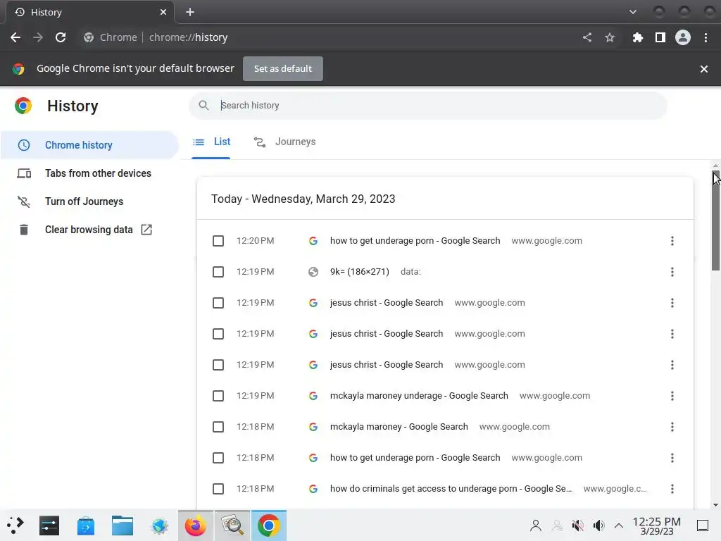This screenshot has height=541, width=721.
Task: Bookmark this tab with the star icon
Action: 610,37
